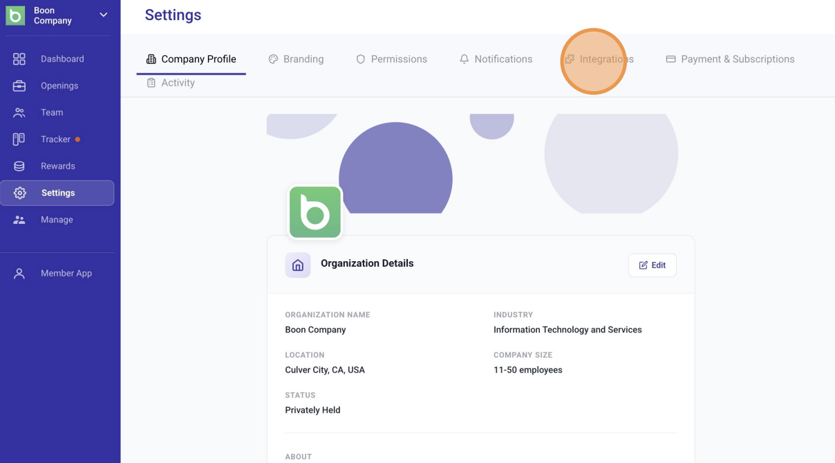Open the Activity tab

(171, 83)
